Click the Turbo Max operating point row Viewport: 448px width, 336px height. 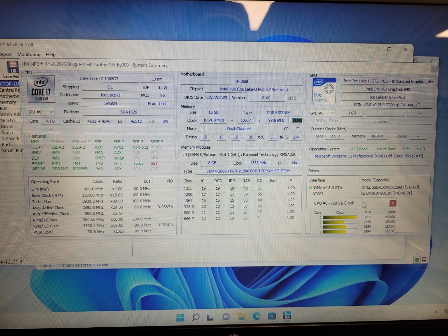103,201
